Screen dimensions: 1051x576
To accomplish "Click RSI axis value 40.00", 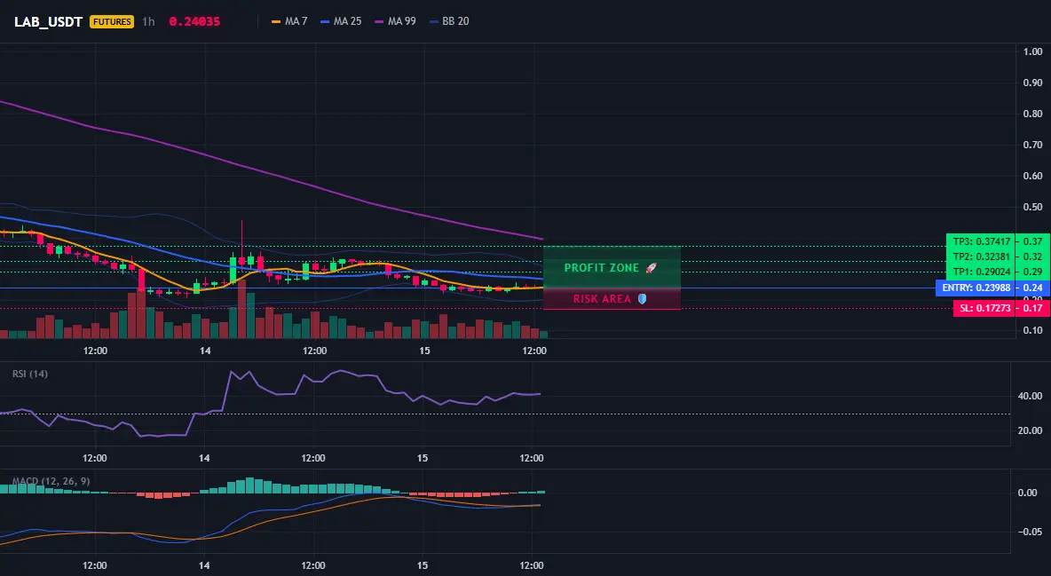I will point(1031,396).
